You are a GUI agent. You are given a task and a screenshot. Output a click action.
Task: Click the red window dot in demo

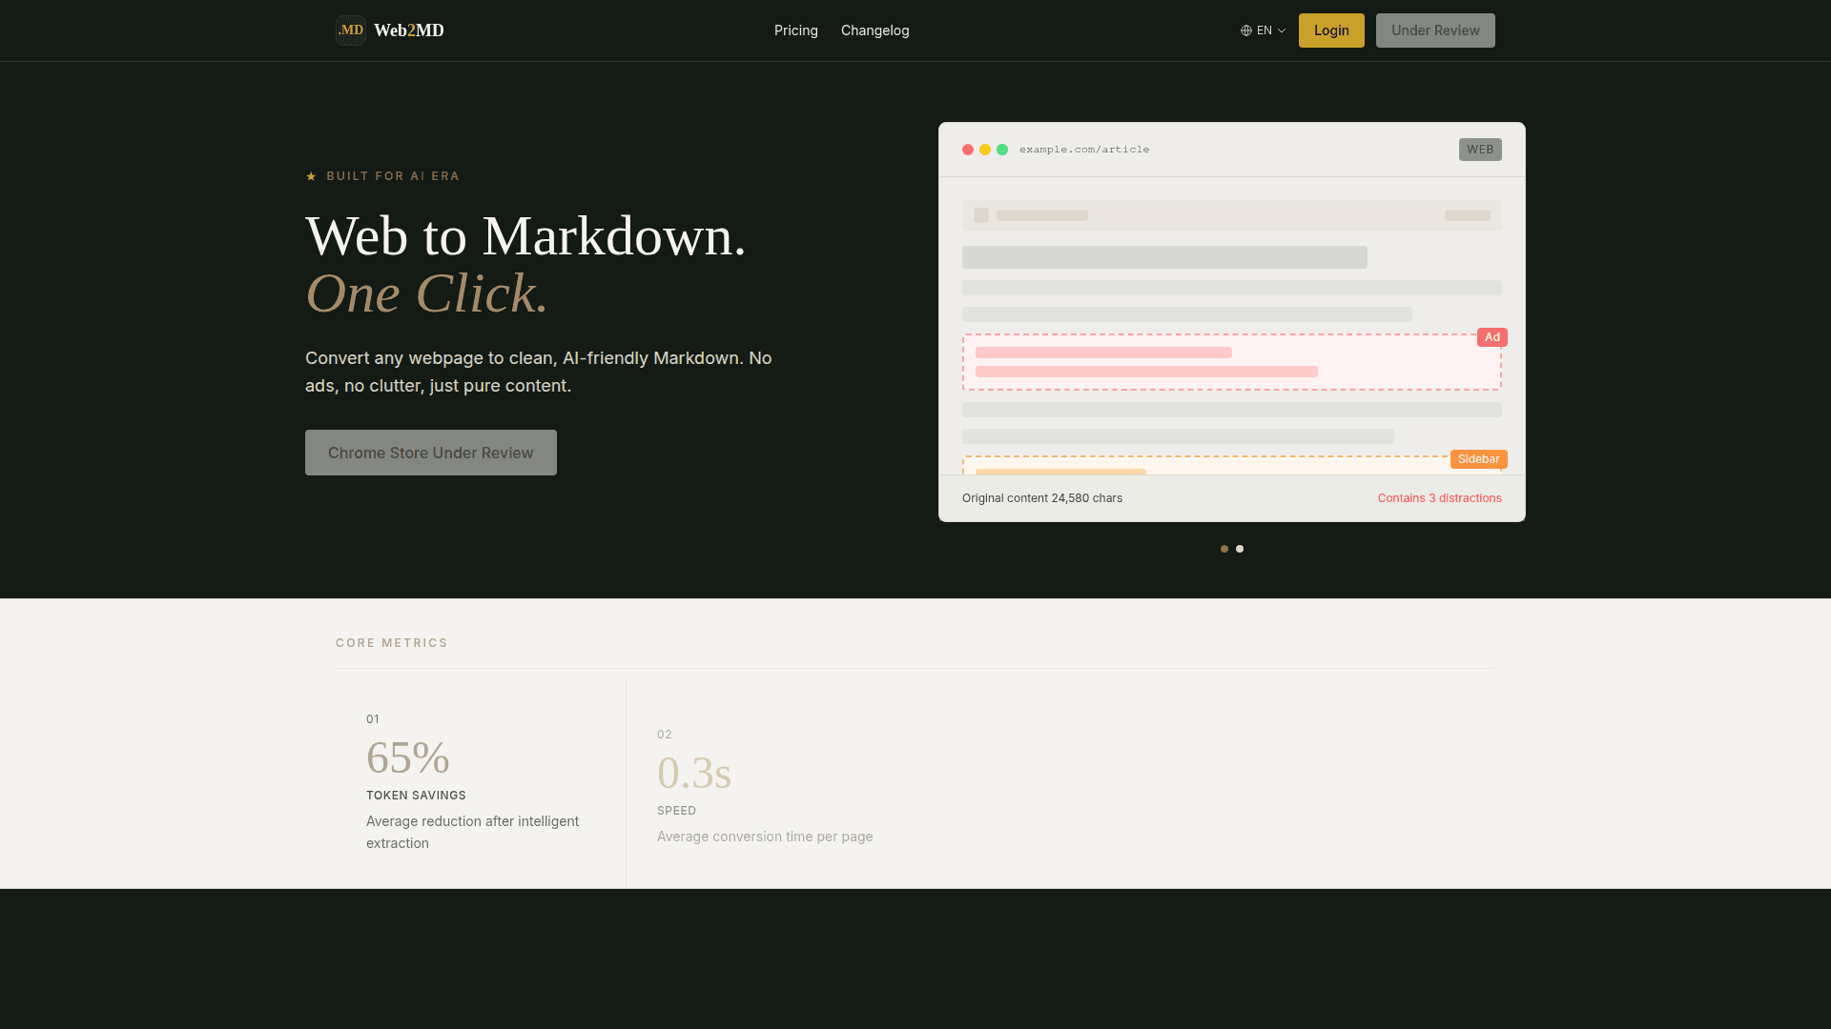tap(968, 150)
